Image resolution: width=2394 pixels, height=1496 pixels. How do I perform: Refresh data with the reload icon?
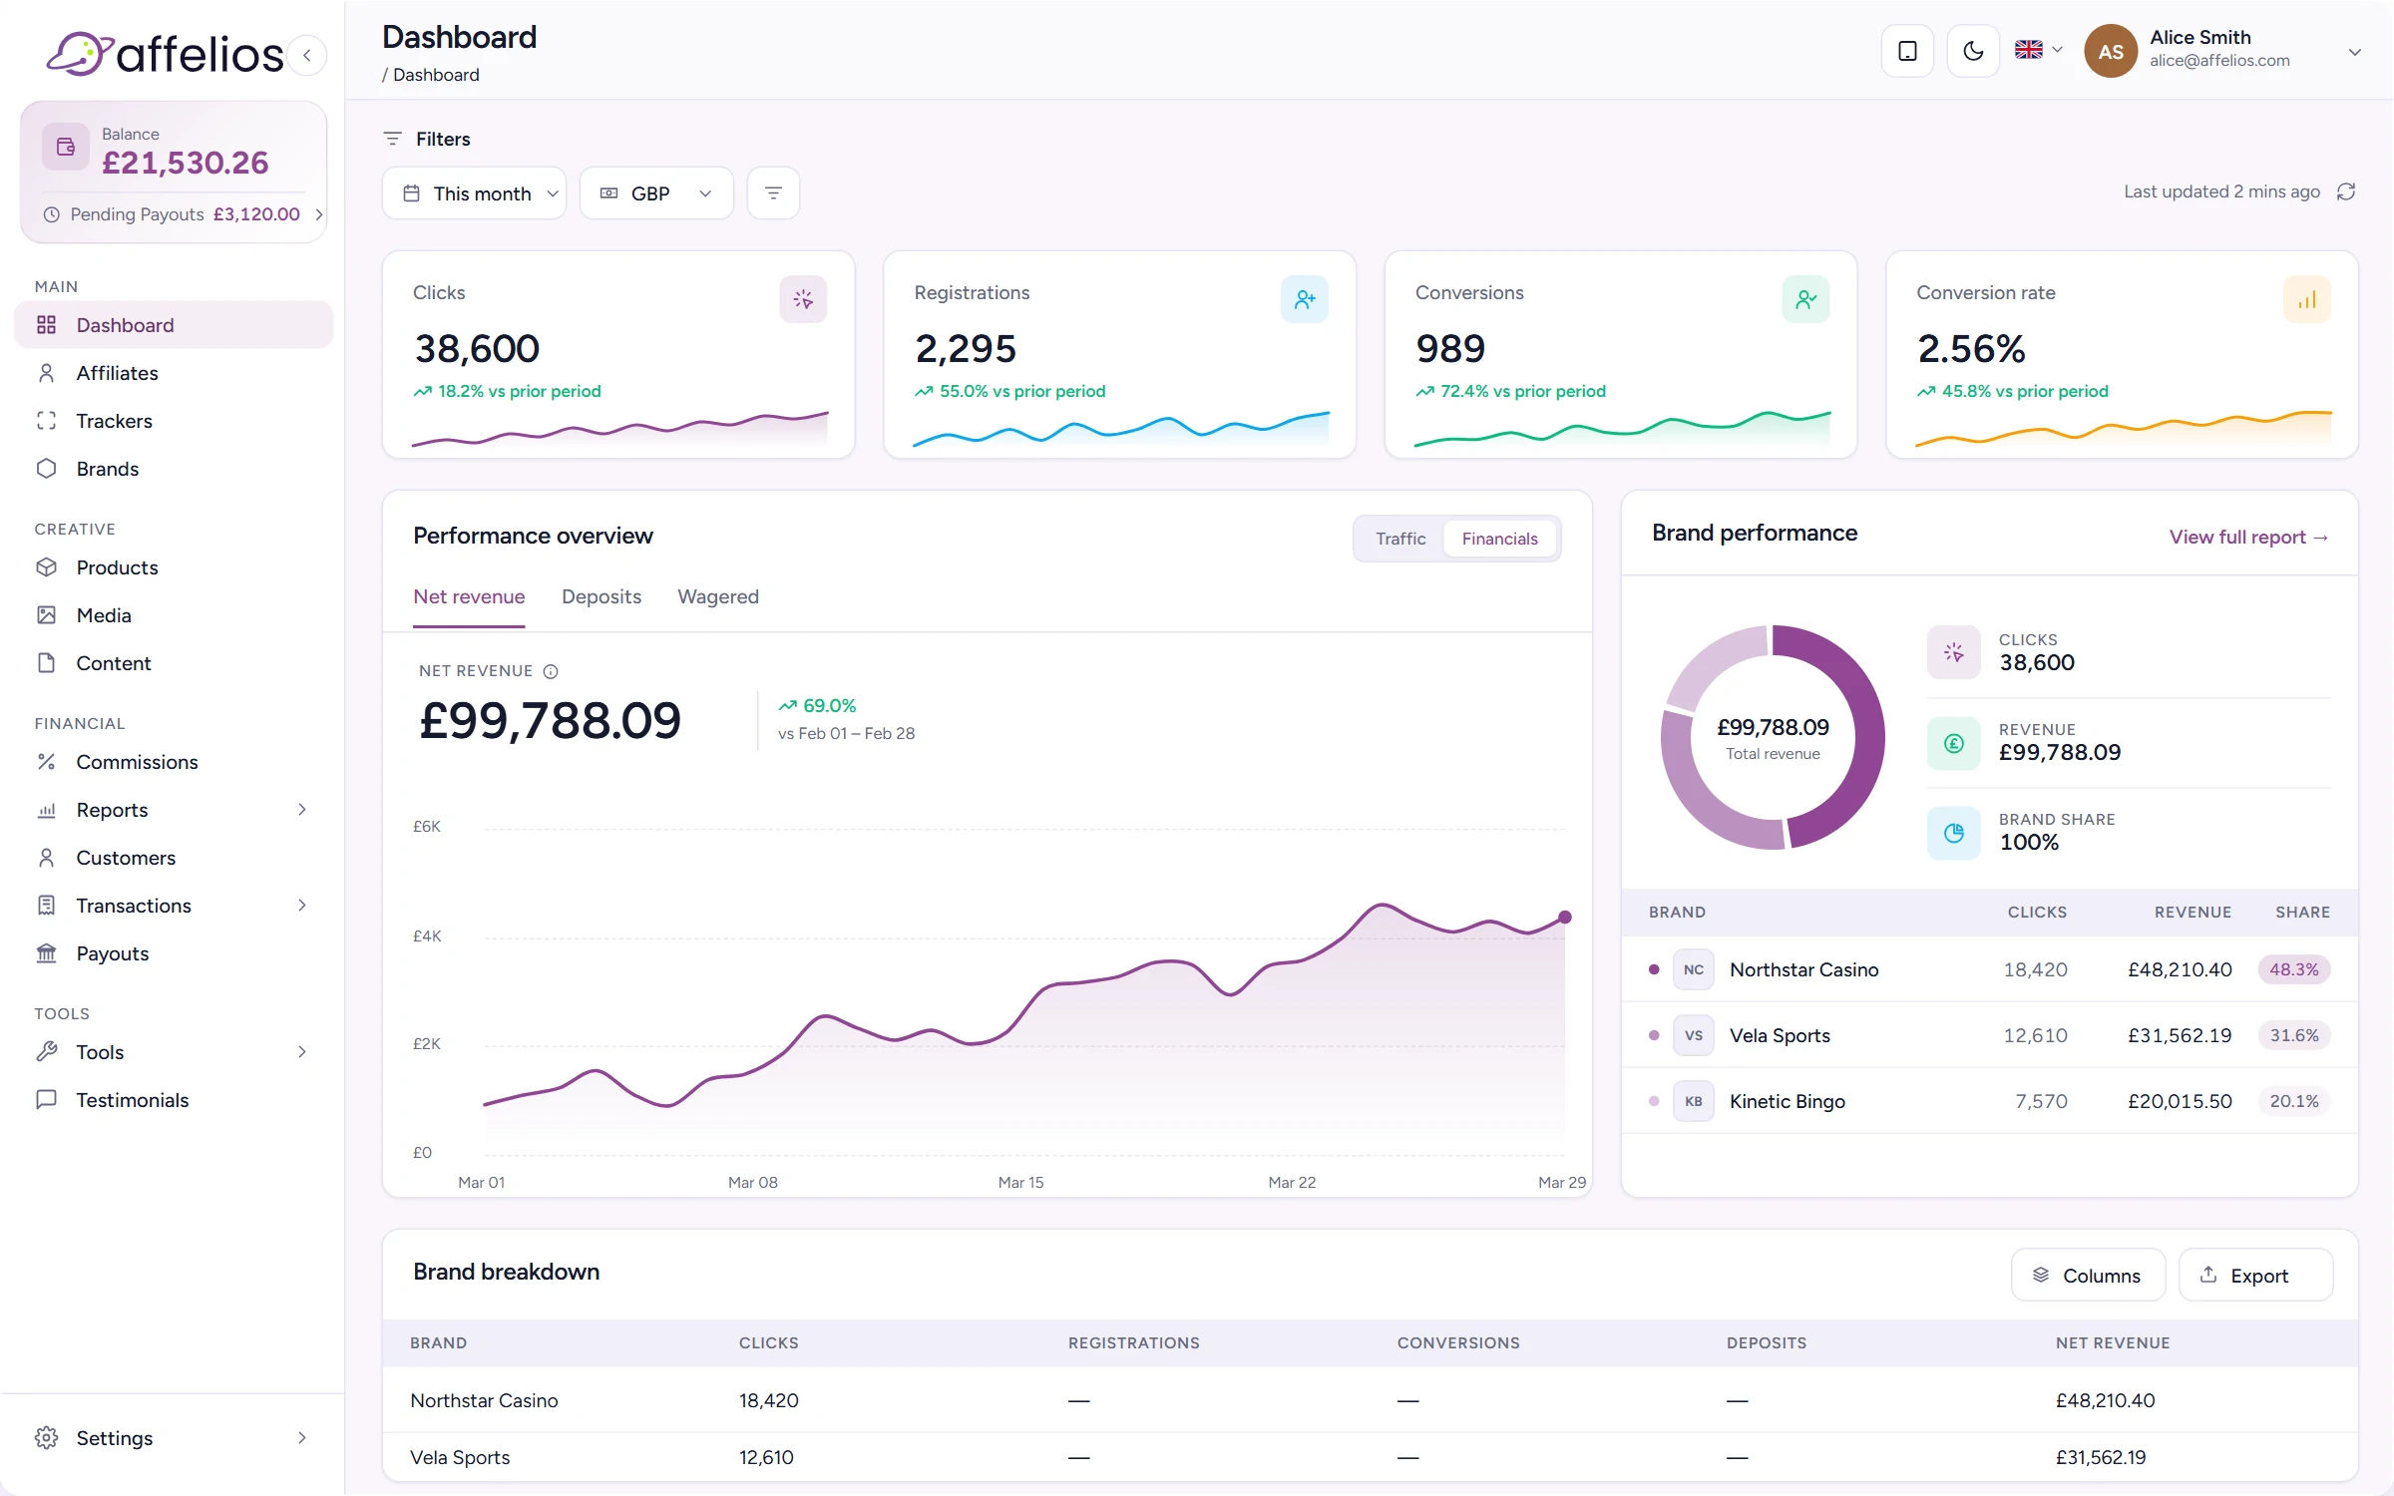click(2346, 191)
